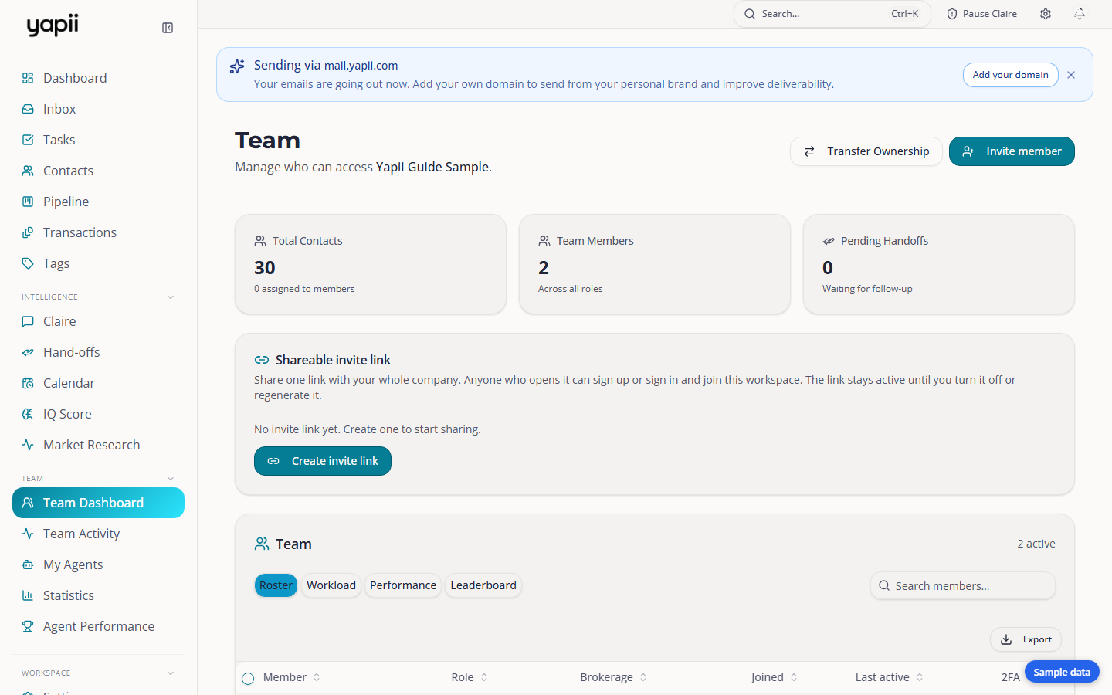Collapse the Intelligence sidebar section

[171, 297]
